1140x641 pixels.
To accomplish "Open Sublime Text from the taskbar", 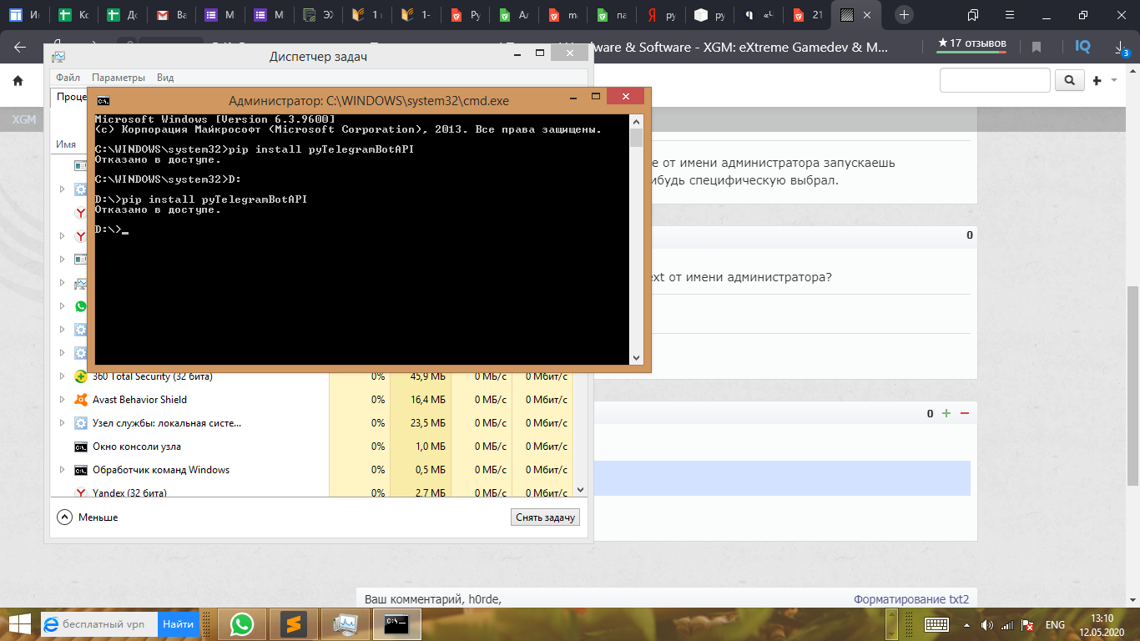I will [292, 623].
